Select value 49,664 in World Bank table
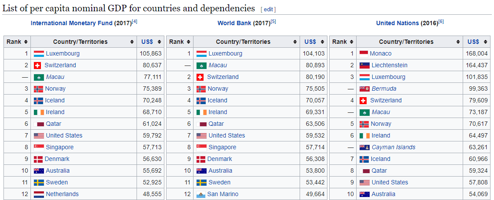Image resolution: width=494 pixels, height=200 pixels. (315, 194)
